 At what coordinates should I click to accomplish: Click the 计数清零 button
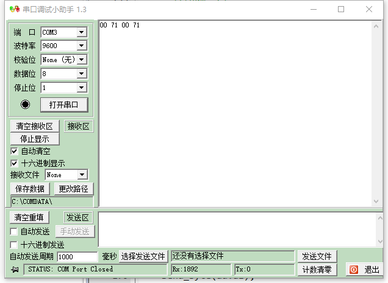click(317, 269)
